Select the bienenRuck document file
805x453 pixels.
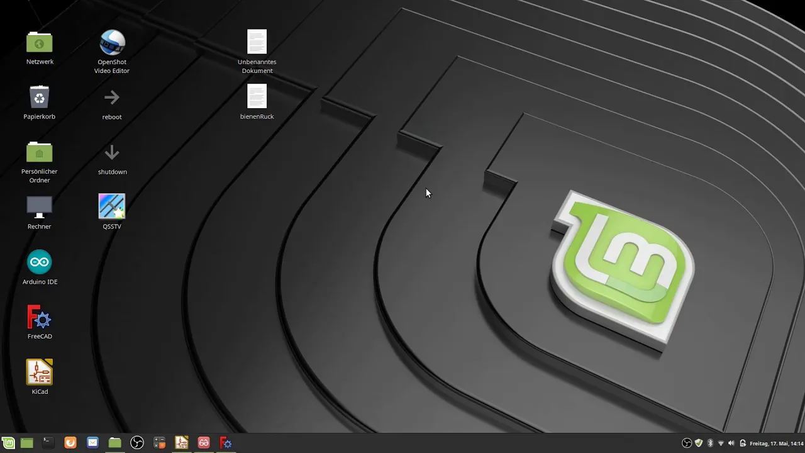click(x=257, y=97)
